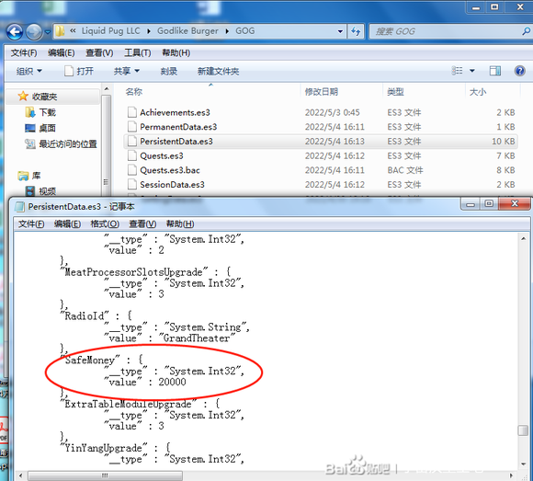Open Notepad's 格式(O) menu
Screen dimensions: 533x481
(105, 223)
